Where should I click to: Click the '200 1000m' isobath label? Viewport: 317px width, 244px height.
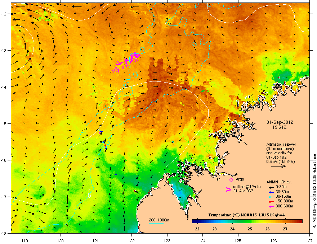159,220
